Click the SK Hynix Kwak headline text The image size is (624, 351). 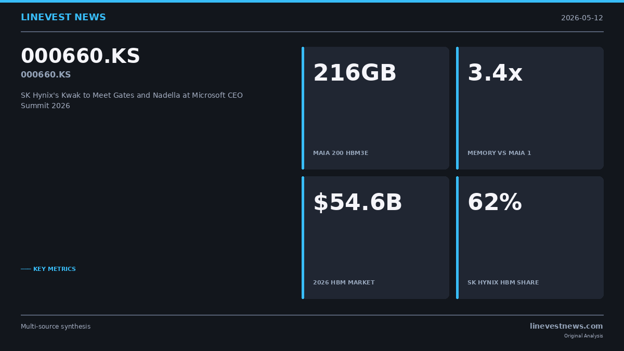pyautogui.click(x=132, y=100)
